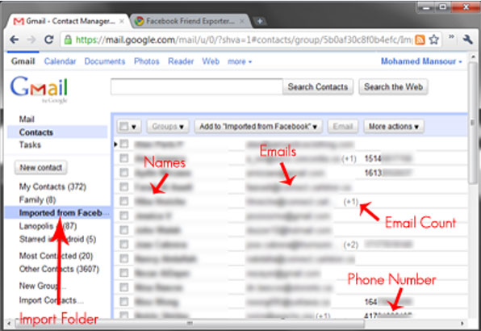
Task: Click the Search Contacts button
Action: 318,87
